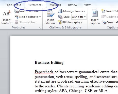Click the Bibliography books icon
The image size is (118, 94).
(60, 22)
